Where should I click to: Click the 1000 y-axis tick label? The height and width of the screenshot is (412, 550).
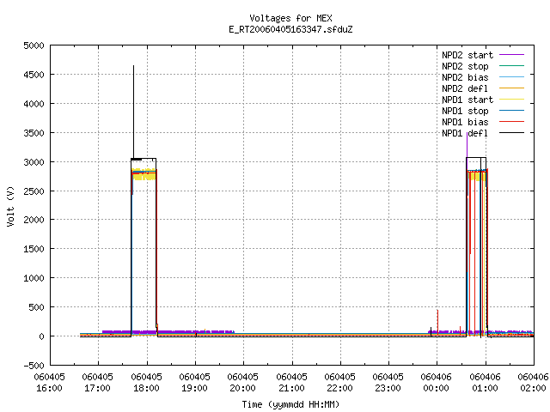[34, 278]
